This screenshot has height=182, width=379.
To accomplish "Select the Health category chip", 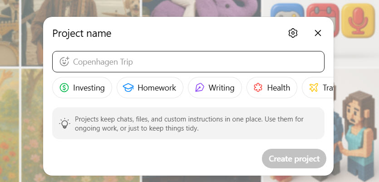I will click(271, 88).
